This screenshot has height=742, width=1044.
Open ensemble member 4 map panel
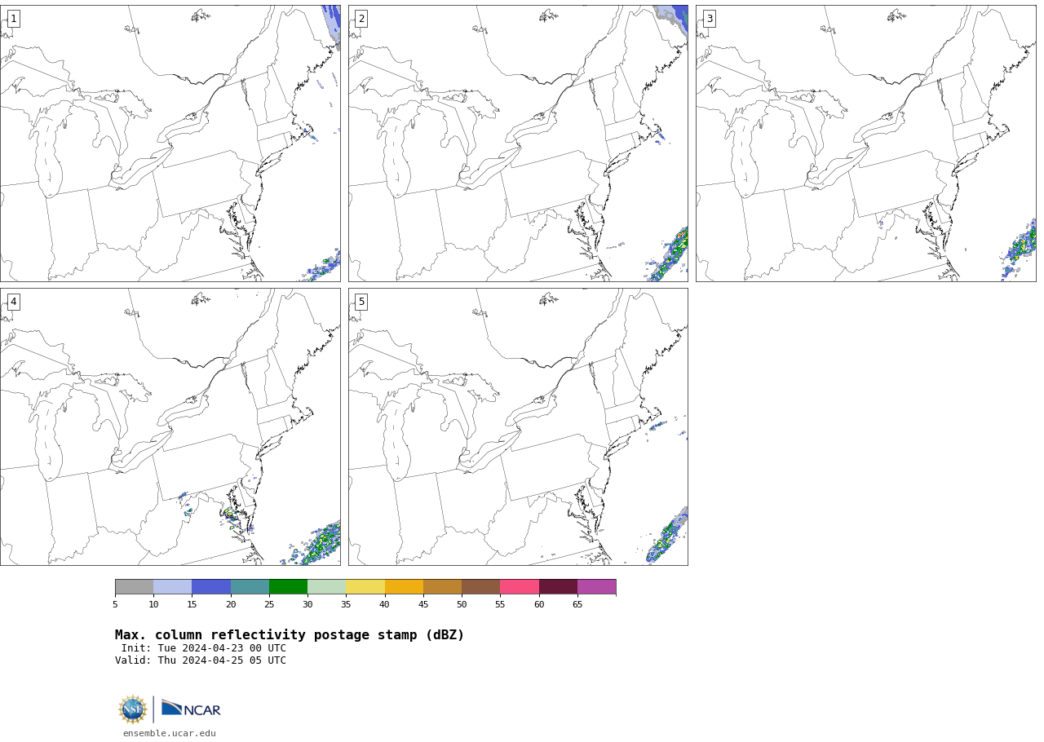pos(170,426)
